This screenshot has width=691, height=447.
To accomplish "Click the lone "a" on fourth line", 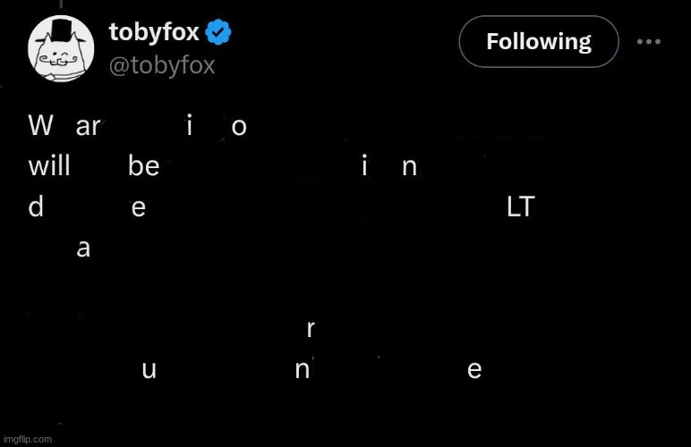I will coord(83,249).
